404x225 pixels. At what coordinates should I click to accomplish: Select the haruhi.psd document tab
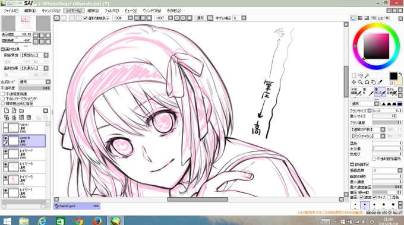pos(77,206)
